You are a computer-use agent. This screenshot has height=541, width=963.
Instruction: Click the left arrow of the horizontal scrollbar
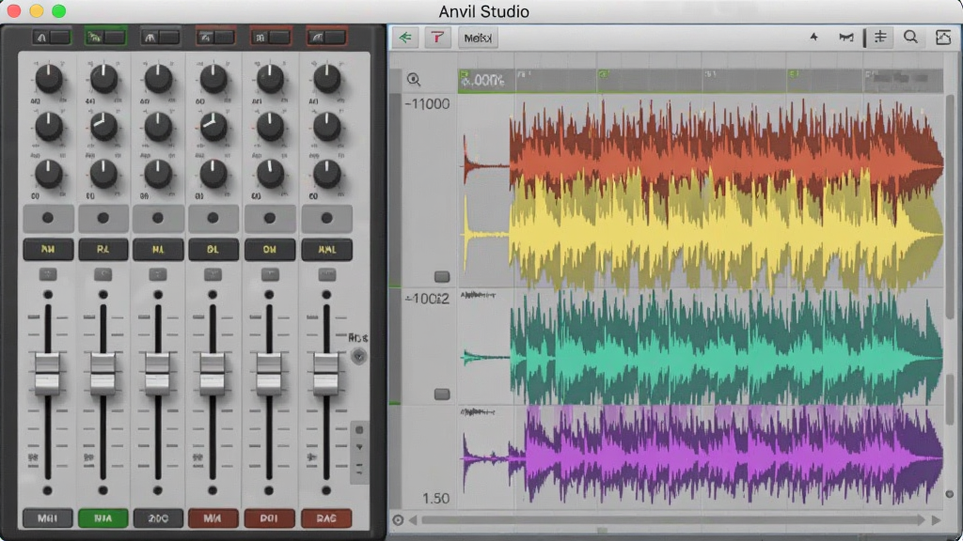pos(413,520)
